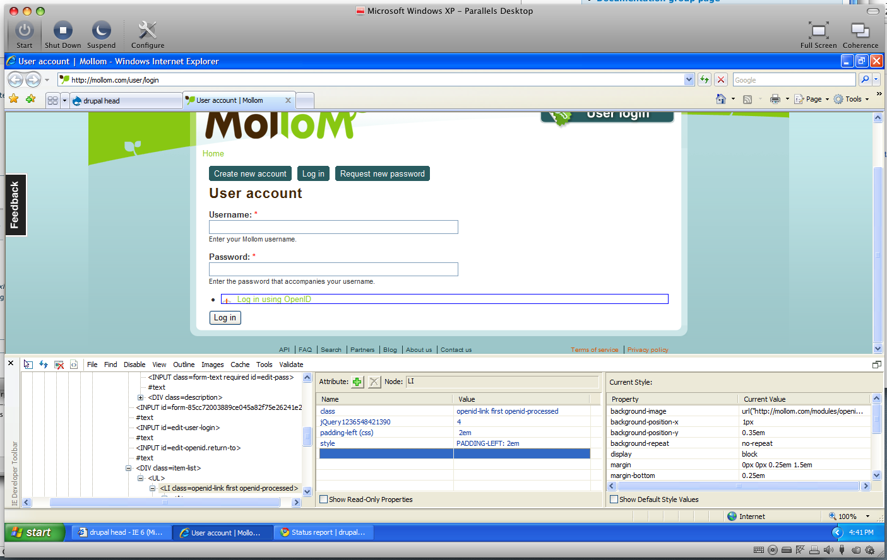Open the IE Tools dropdown
The image size is (887, 560).
(x=867, y=99)
